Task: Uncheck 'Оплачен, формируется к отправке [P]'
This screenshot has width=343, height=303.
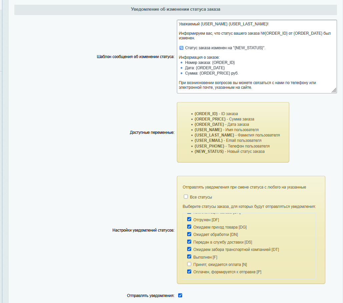Action: coord(189,272)
